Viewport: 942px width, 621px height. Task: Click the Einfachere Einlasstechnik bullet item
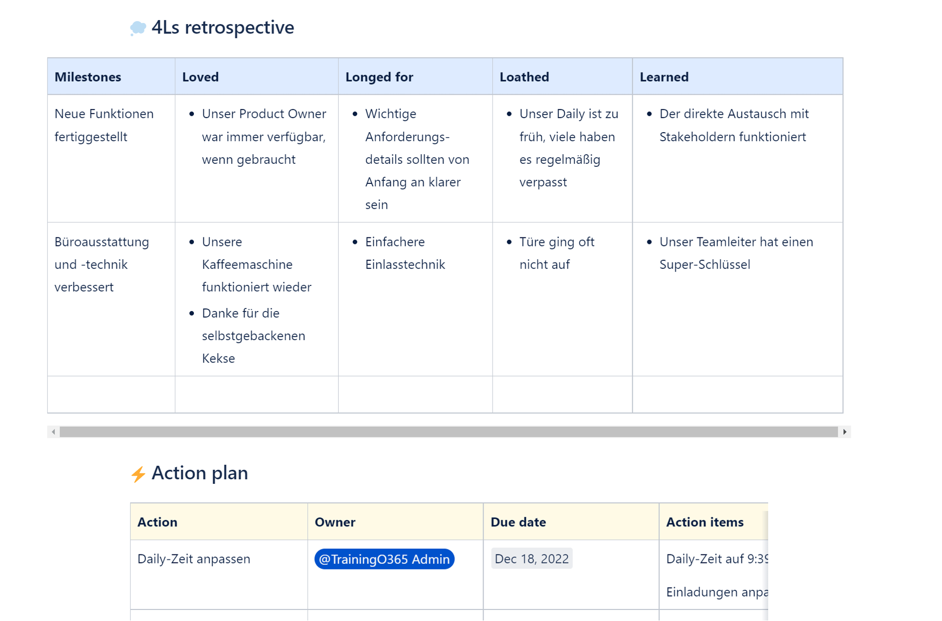click(404, 253)
